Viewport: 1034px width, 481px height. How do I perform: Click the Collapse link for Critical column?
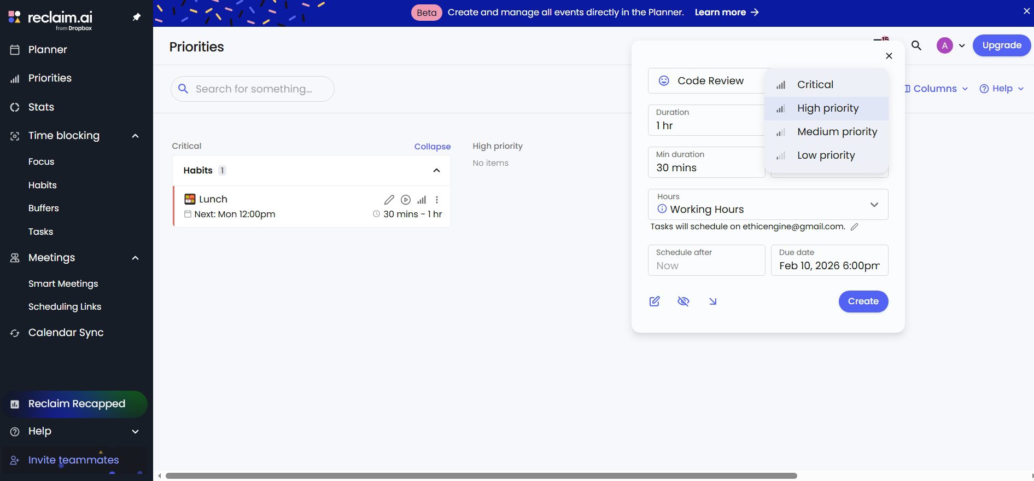click(x=432, y=147)
